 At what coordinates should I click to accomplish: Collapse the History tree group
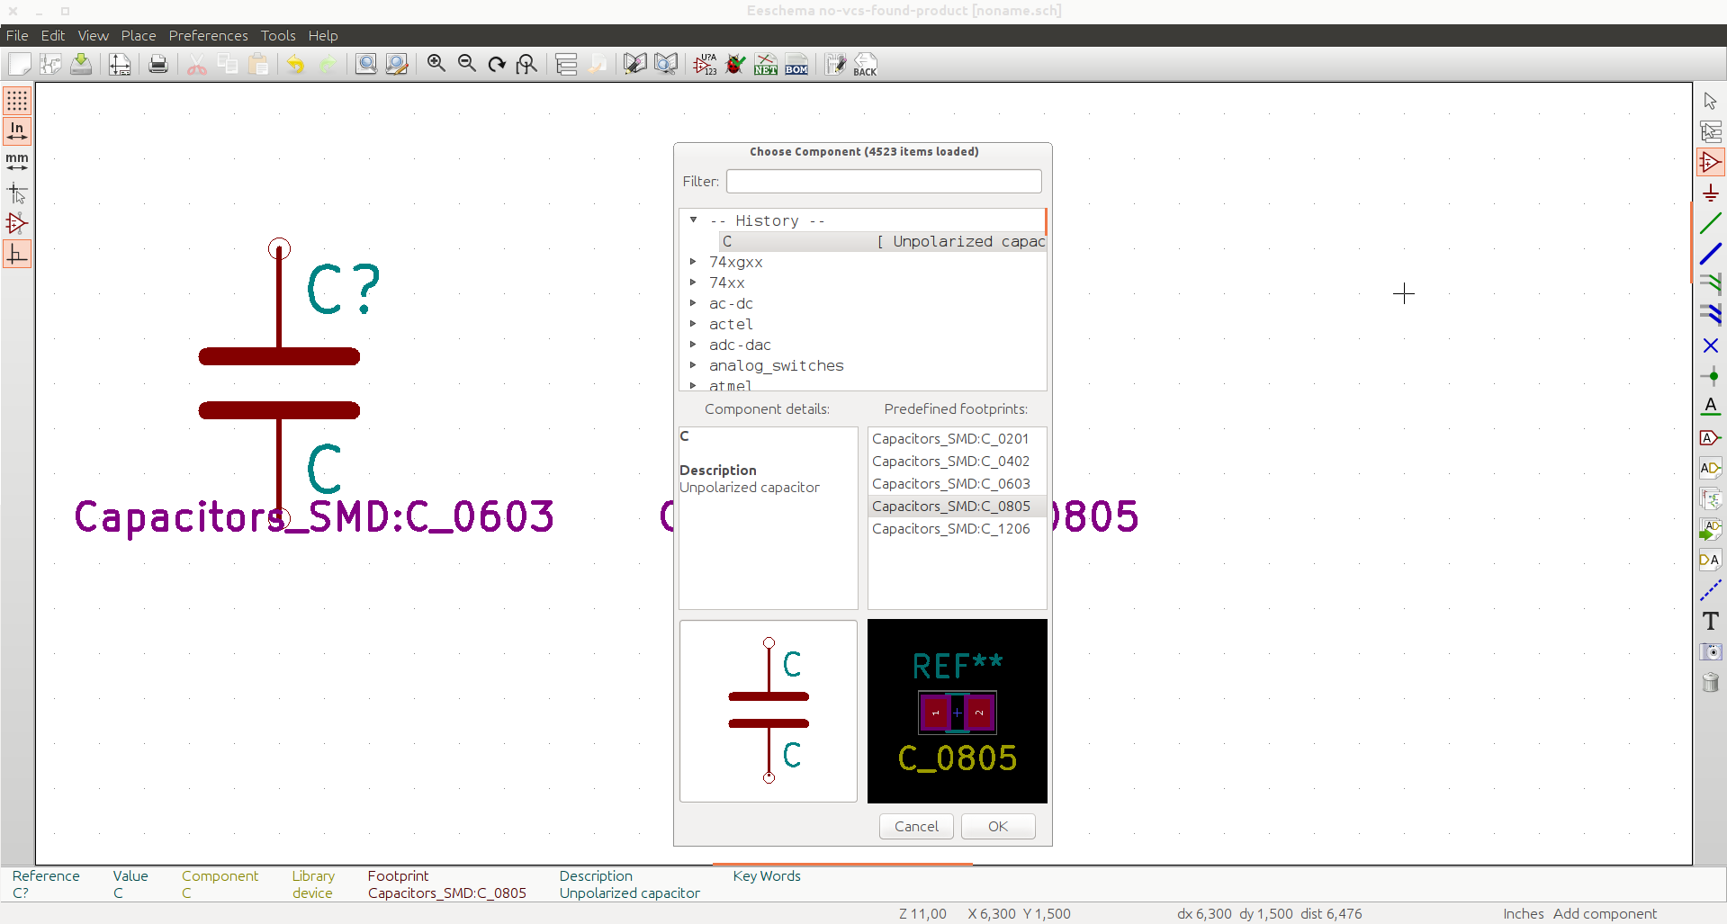(693, 220)
